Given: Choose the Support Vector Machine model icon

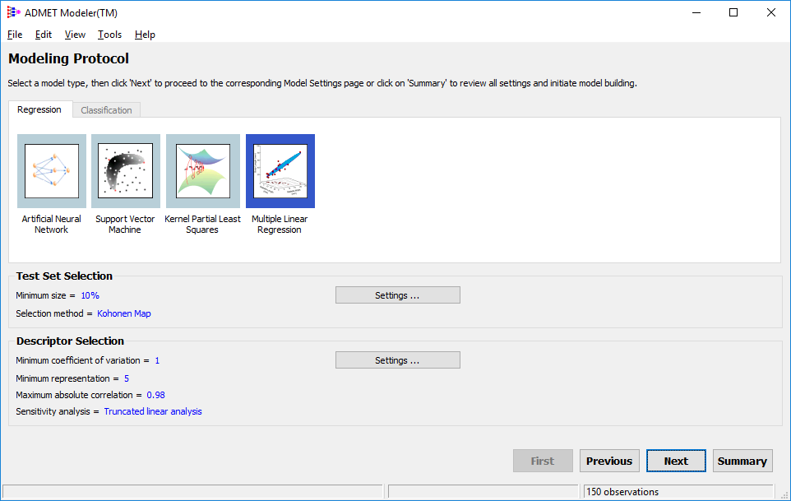Looking at the screenshot, I should pyautogui.click(x=126, y=171).
